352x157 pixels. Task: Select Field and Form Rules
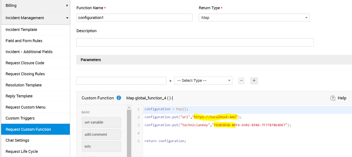(24, 41)
